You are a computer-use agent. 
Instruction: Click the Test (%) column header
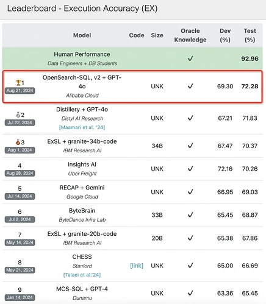(250, 35)
